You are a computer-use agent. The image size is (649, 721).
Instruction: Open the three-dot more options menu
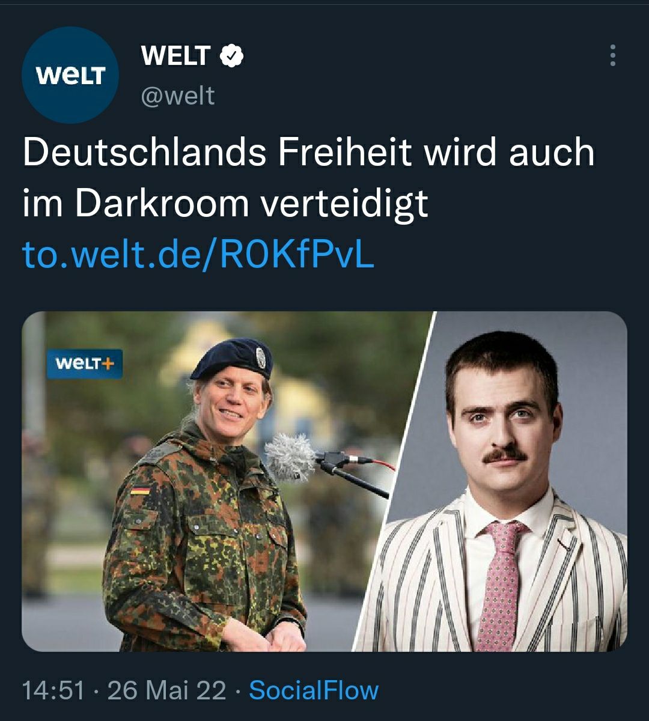tap(612, 55)
